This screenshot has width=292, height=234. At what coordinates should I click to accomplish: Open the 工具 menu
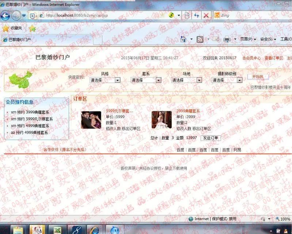click(x=286, y=39)
